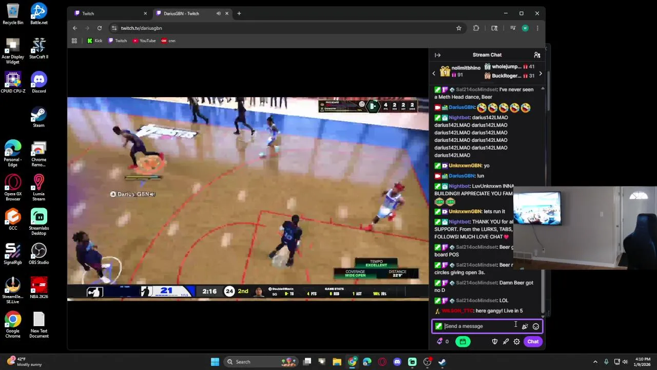Open OBS from the taskbar
Viewport: 657px width, 370px height.
pos(427,362)
